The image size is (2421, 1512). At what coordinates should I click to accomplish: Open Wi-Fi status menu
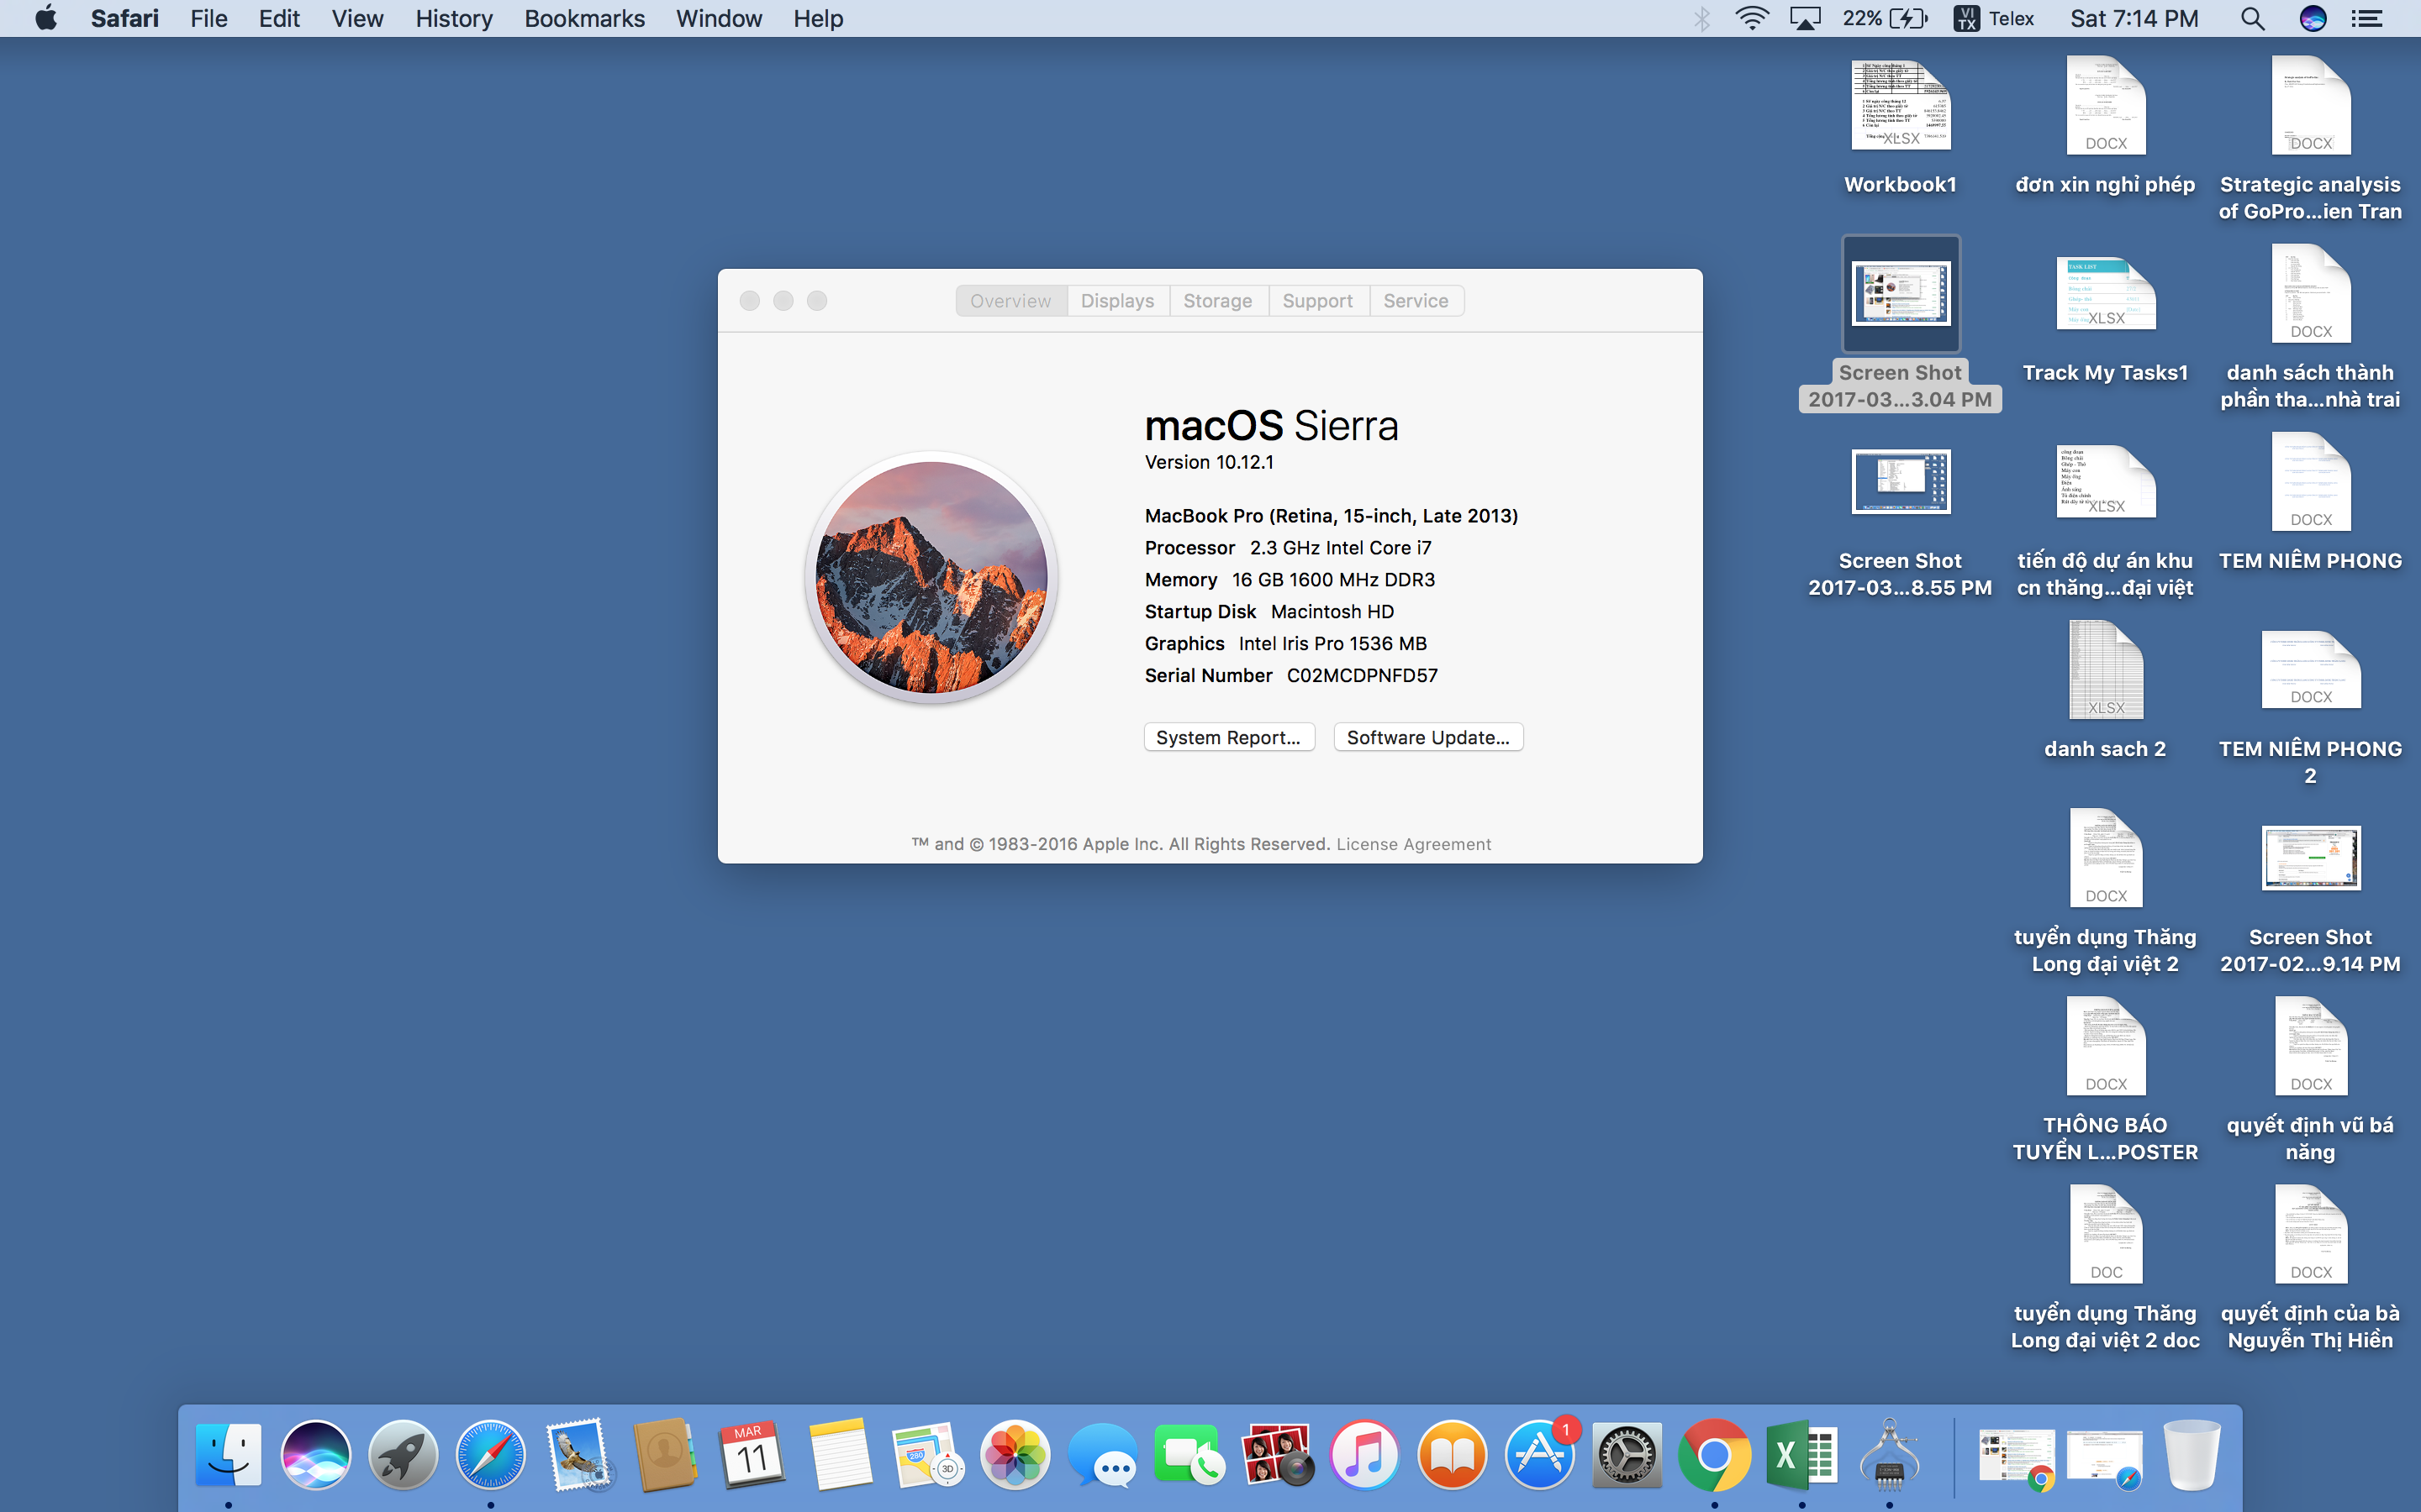click(x=1752, y=18)
